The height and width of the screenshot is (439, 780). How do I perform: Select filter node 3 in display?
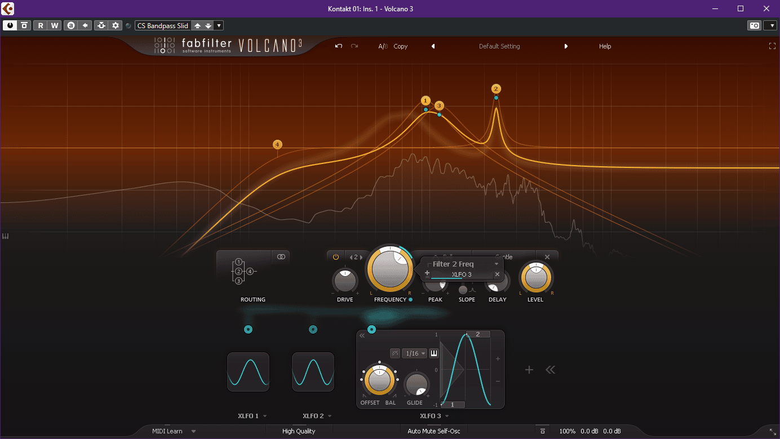pyautogui.click(x=439, y=105)
